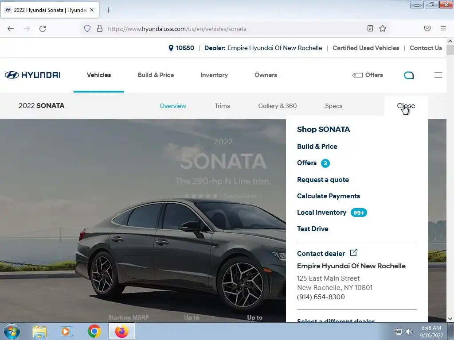Click the Firefox taskbar icon
454x340 pixels.
pyautogui.click(x=121, y=331)
